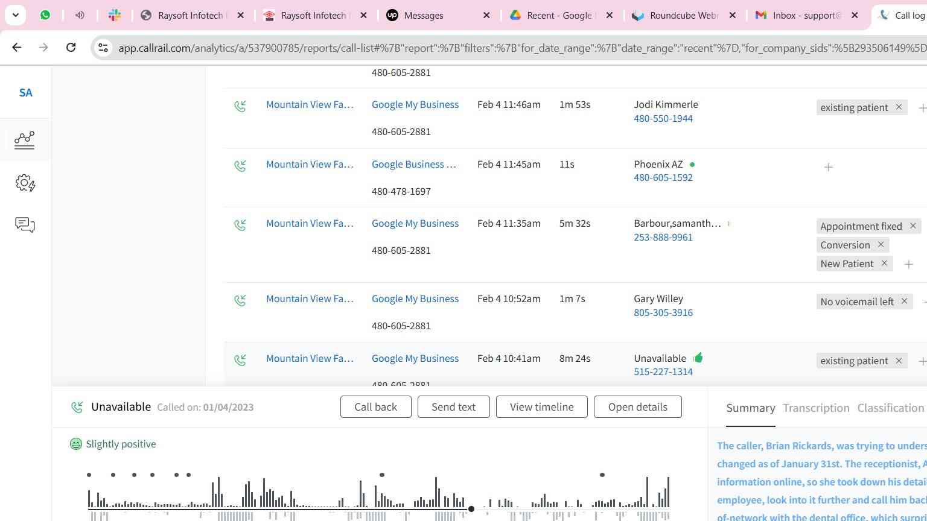Add a tag on the Phoenix AZ row
927x521 pixels.
click(x=829, y=167)
